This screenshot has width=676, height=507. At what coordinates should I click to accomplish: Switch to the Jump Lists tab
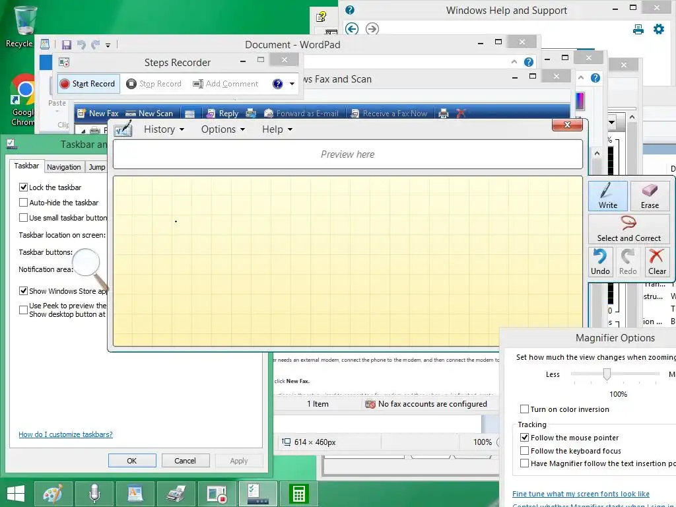96,167
